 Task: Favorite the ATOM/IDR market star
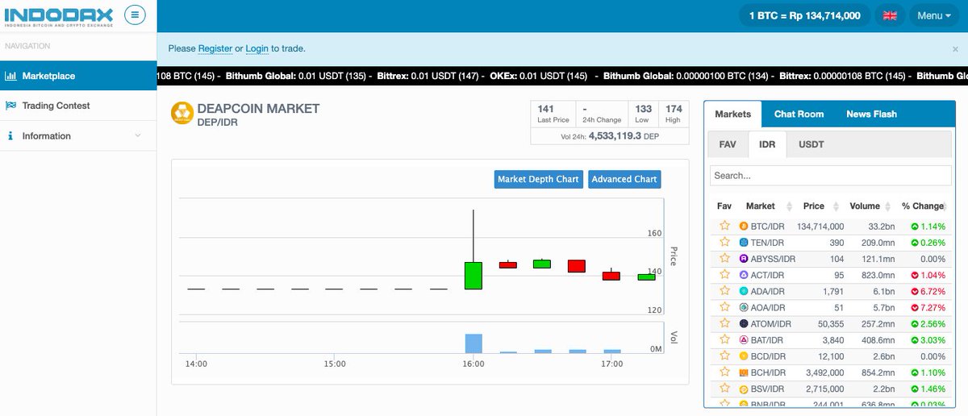pos(724,323)
